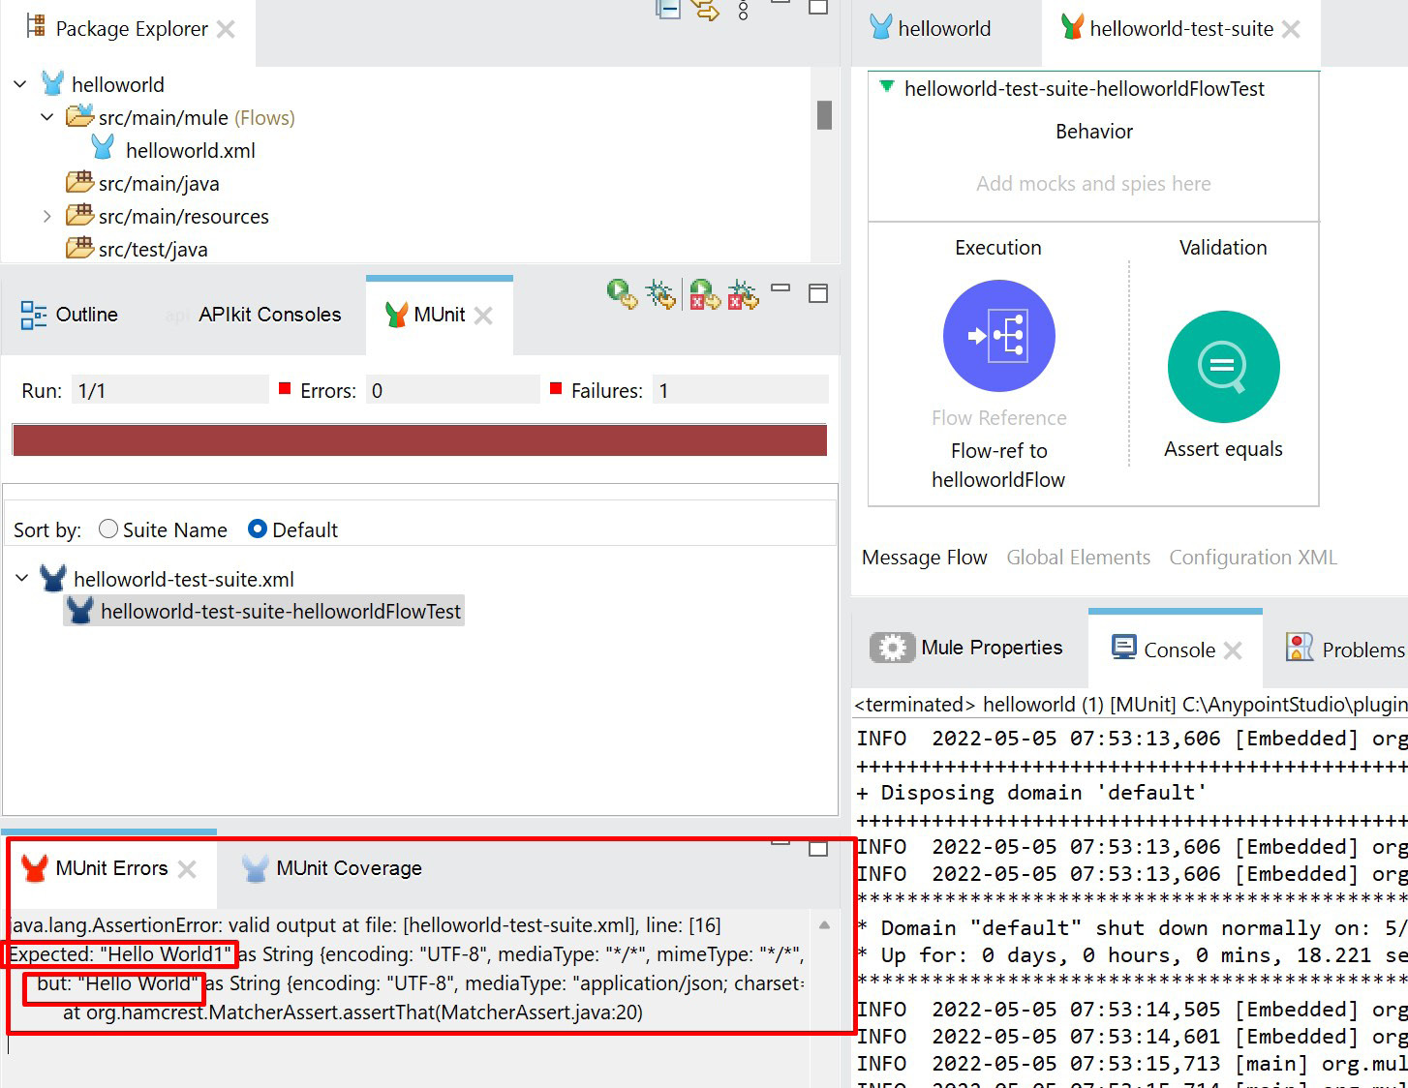The image size is (1408, 1088).
Task: Click the Errors count field showing 0
Action: [452, 390]
